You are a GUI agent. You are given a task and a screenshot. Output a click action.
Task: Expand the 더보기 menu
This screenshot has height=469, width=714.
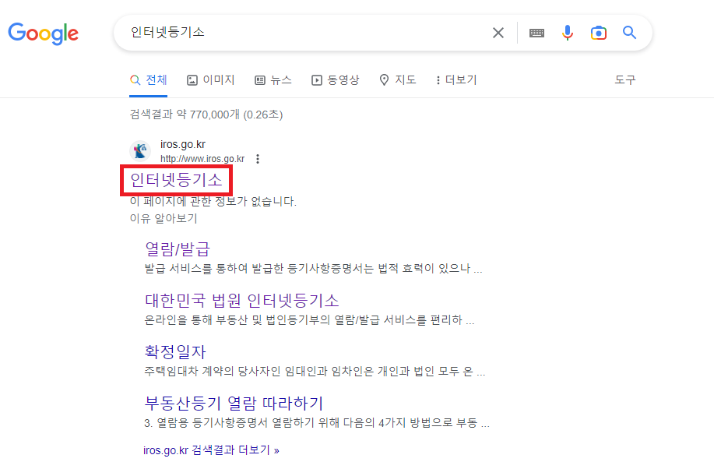[456, 80]
